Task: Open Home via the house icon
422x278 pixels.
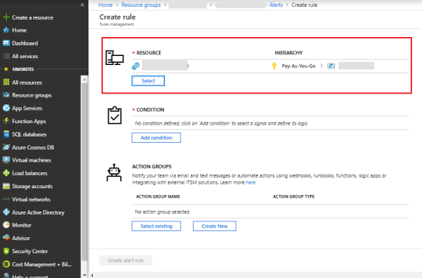Action: (x=6, y=30)
